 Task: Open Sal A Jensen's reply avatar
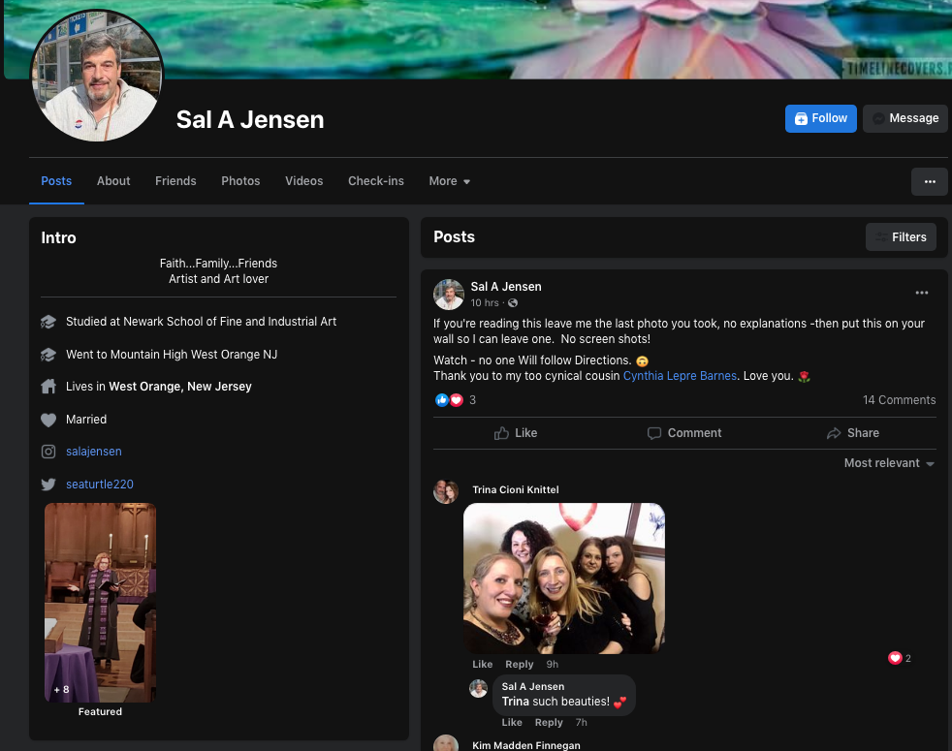[479, 688]
